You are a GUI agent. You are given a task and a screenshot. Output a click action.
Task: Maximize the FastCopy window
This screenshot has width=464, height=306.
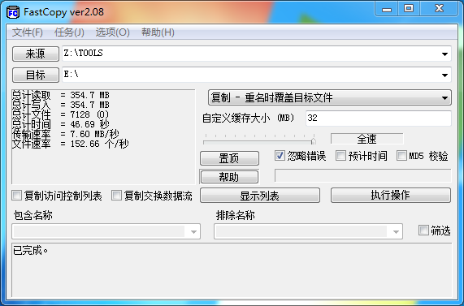click(409, 9)
